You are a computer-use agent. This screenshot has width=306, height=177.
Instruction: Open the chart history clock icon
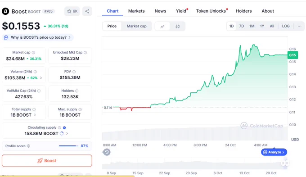pos(107,152)
